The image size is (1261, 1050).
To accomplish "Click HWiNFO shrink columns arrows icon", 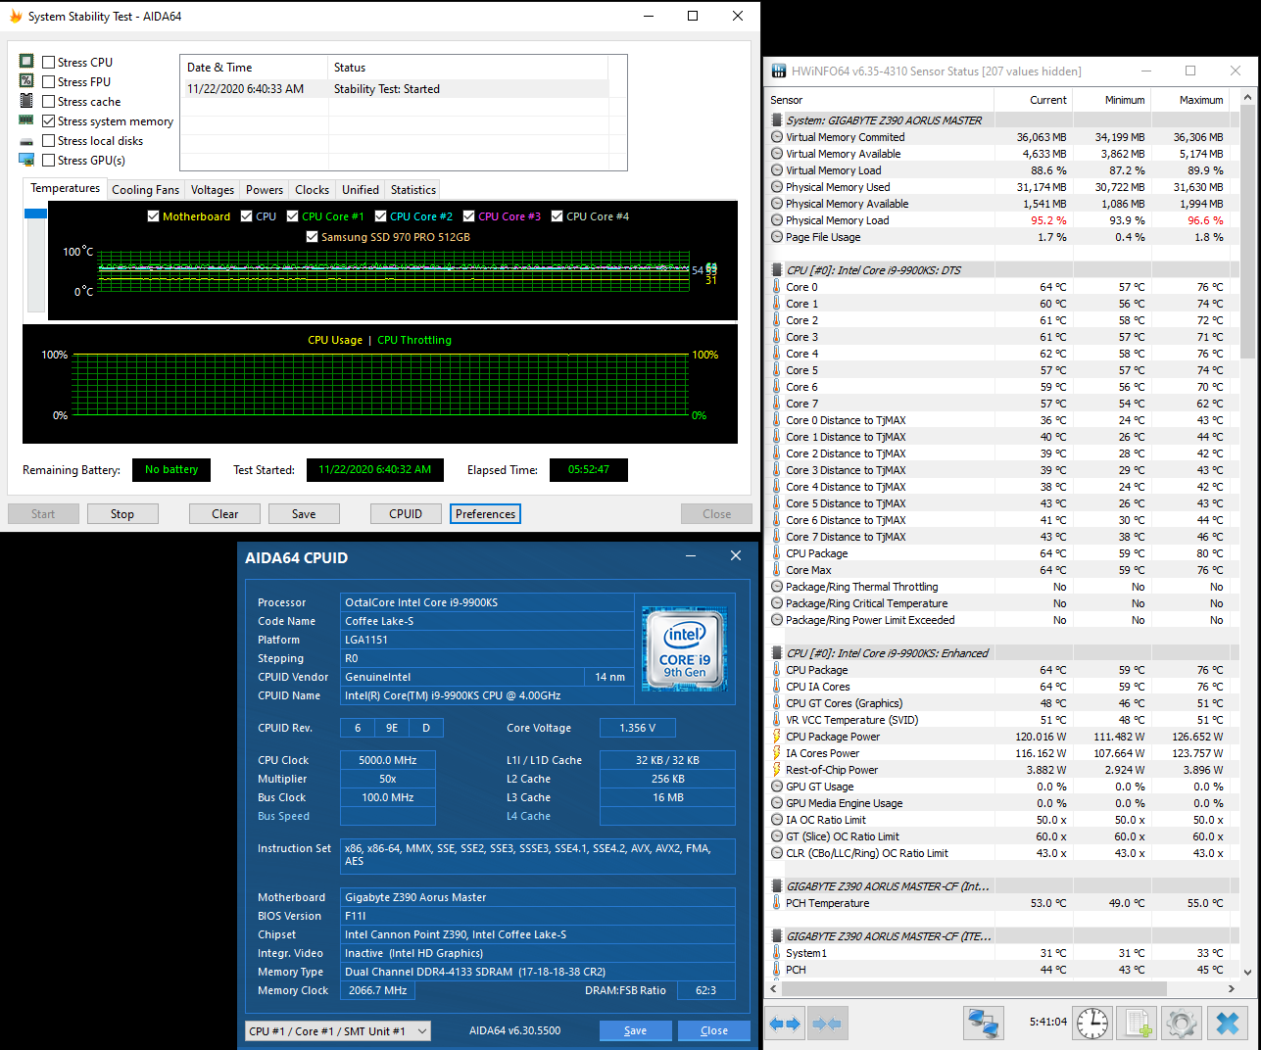I will tap(827, 1024).
